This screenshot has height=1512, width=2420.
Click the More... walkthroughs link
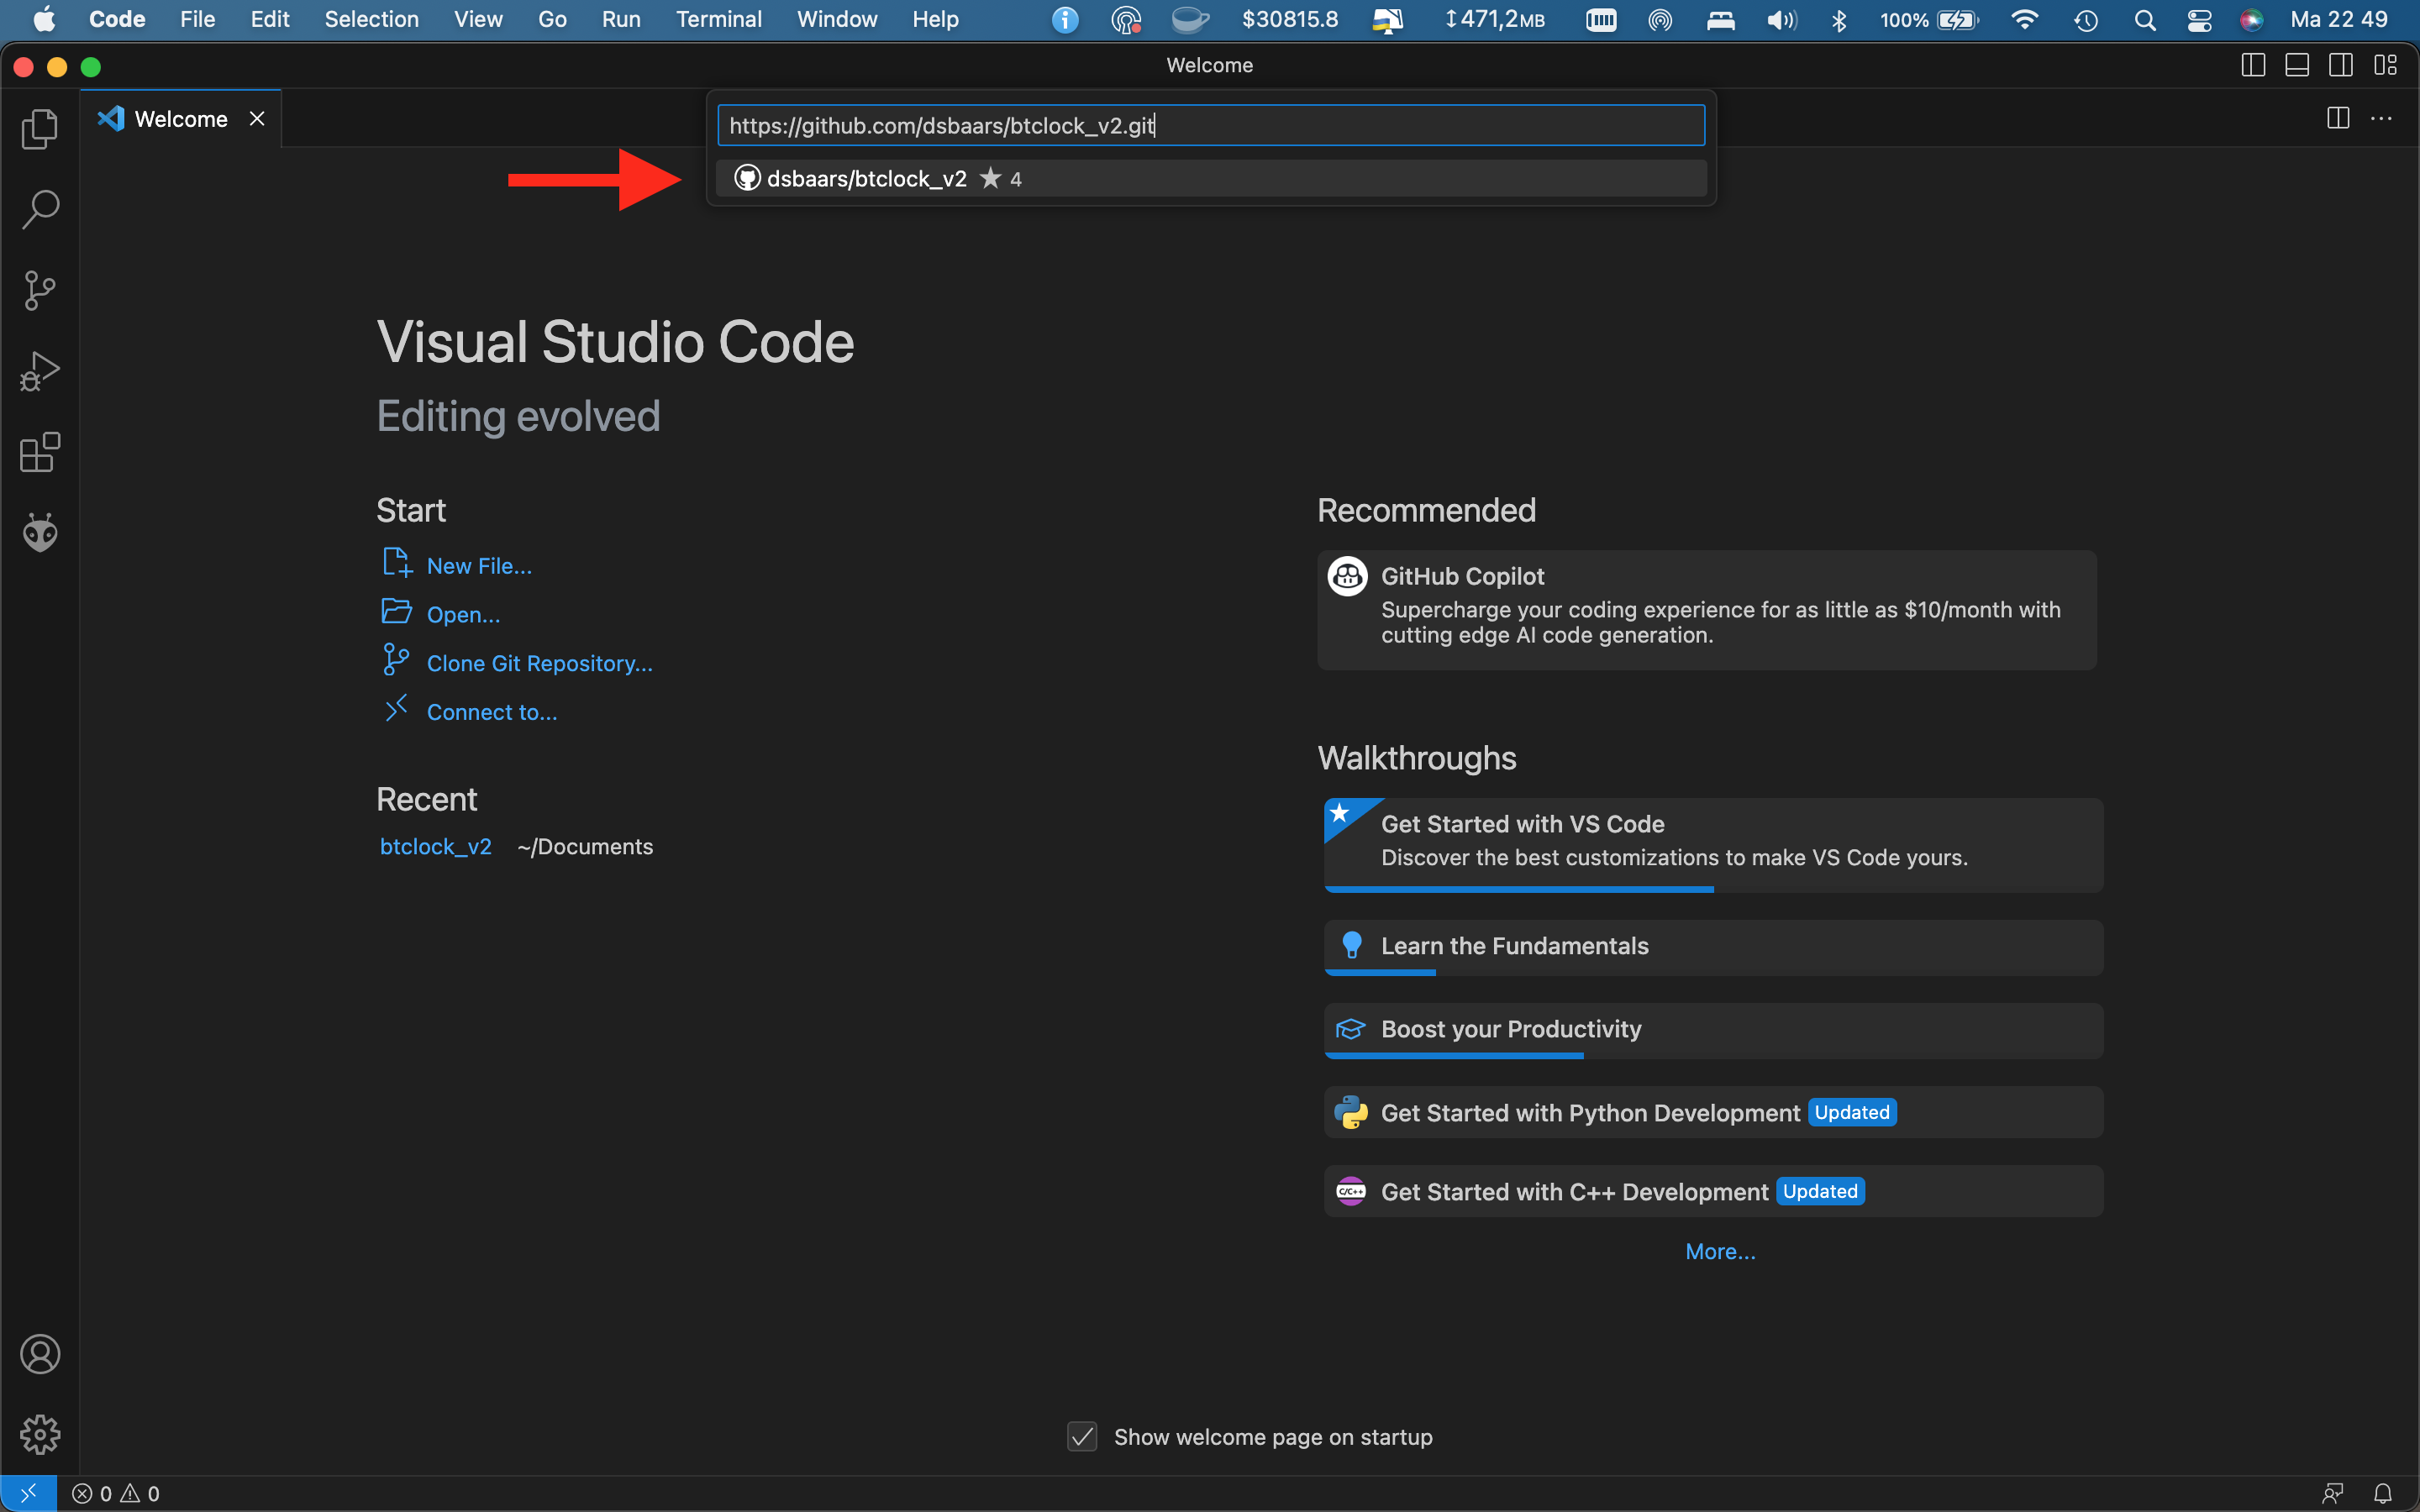pyautogui.click(x=1720, y=1251)
